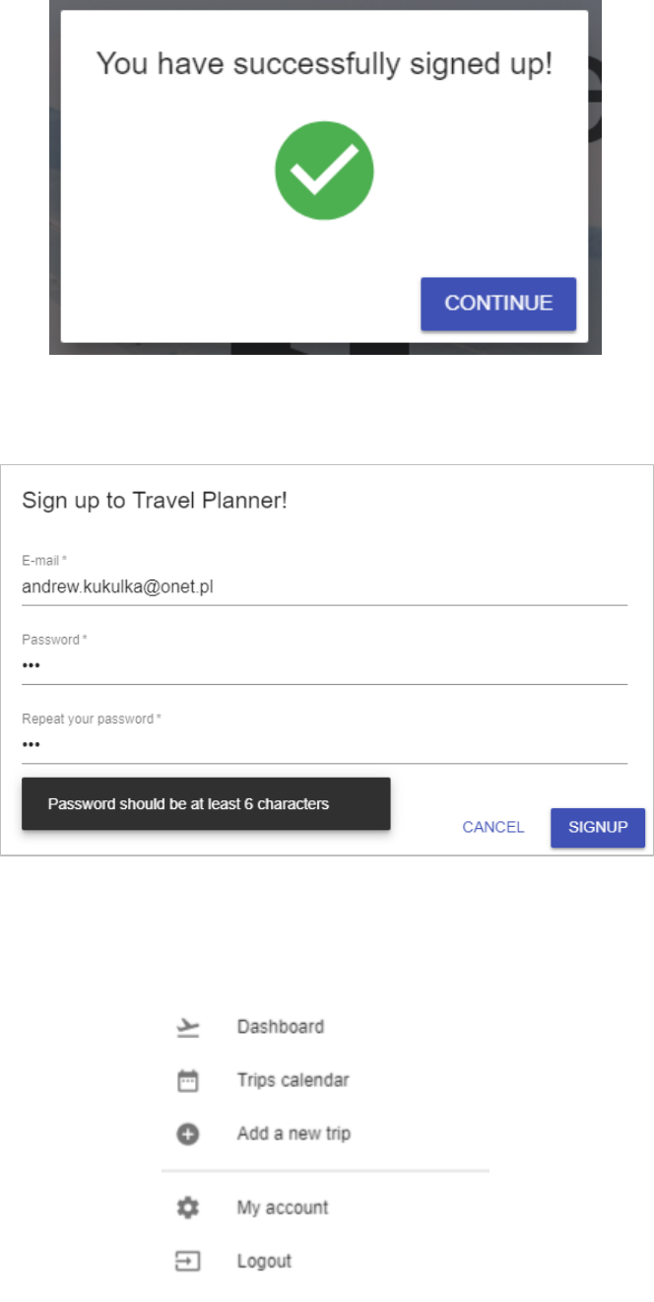The height and width of the screenshot is (1302, 654).
Task: Submit the form with SIGNUP button
Action: pos(598,828)
